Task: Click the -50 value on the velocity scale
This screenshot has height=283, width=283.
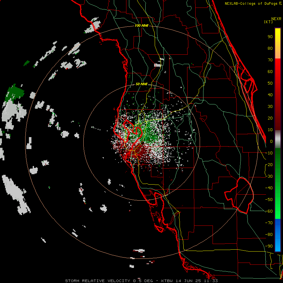Action: pos(269,200)
